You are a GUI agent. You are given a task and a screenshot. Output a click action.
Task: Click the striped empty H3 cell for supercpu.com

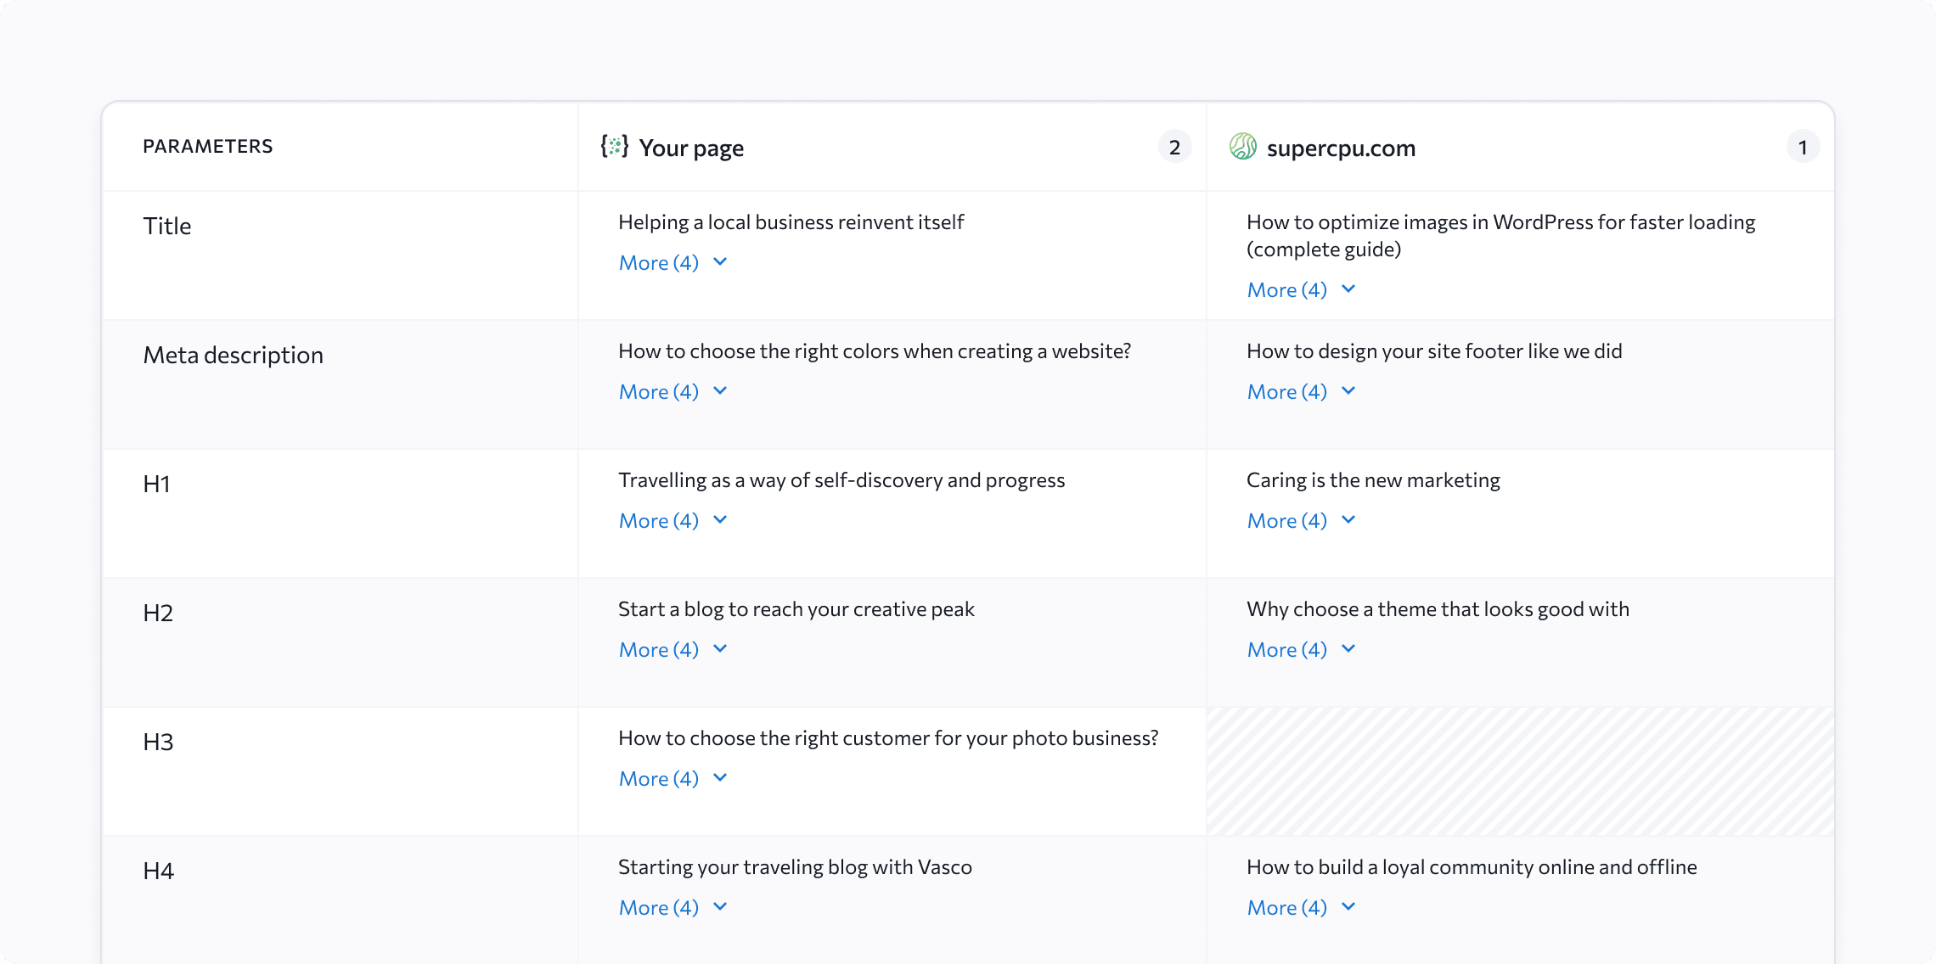pyautogui.click(x=1520, y=771)
